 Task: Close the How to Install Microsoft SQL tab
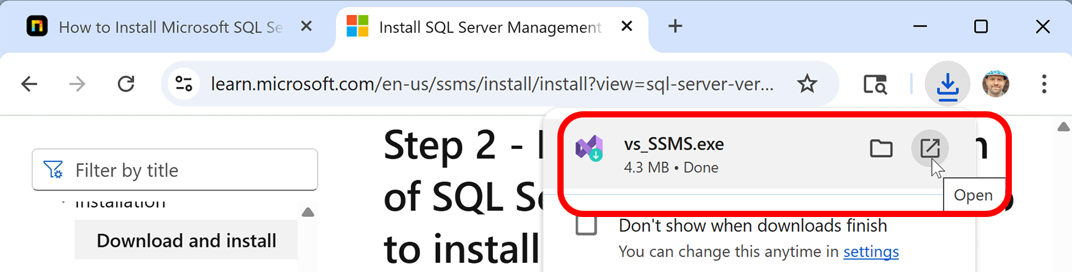pos(306,27)
